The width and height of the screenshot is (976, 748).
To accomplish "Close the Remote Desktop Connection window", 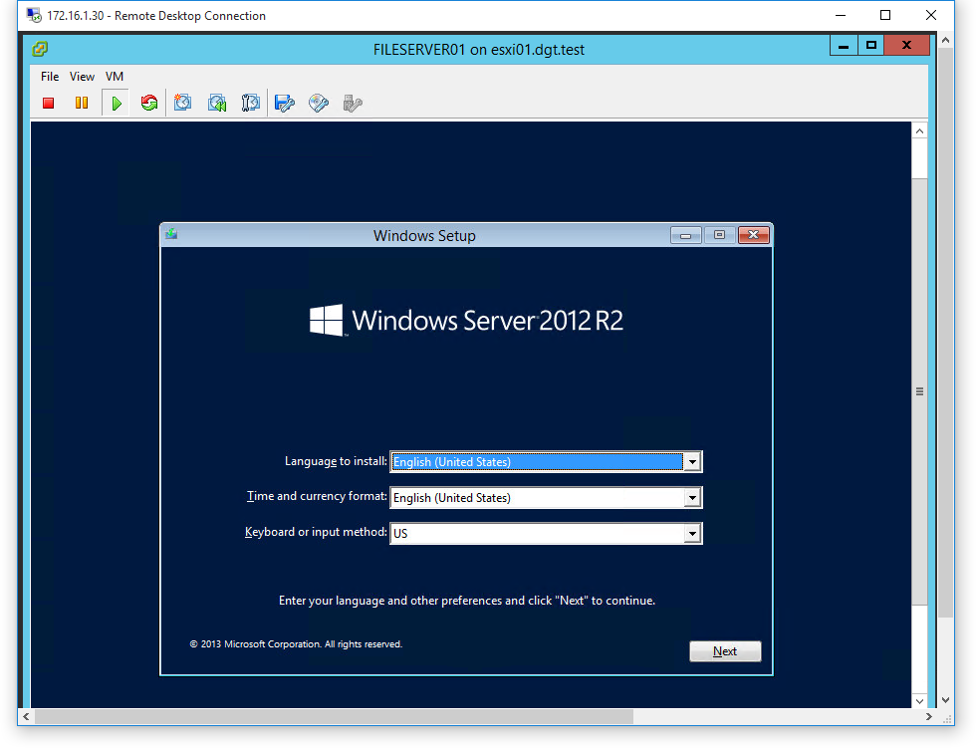I will coord(931,15).
